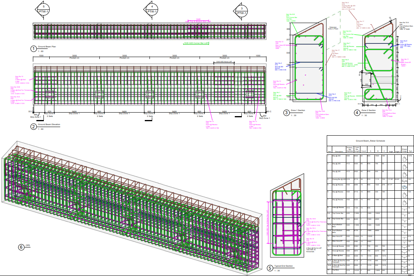Click the shape image in the Closing Bar @ 400 row
The width and height of the screenshot is (414, 276).
(x=404, y=181)
